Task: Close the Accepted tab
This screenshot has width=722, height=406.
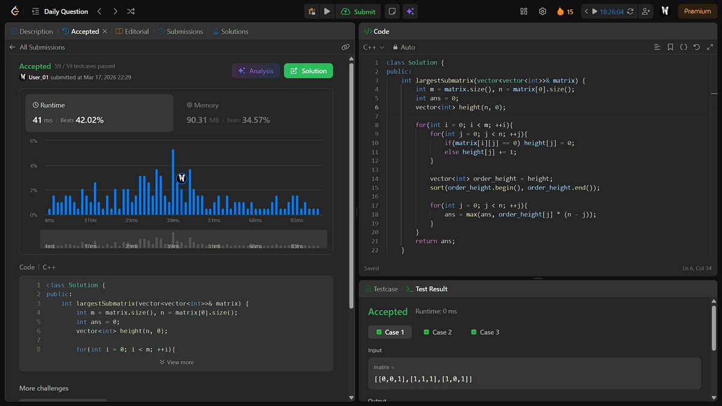Action: [x=105, y=31]
